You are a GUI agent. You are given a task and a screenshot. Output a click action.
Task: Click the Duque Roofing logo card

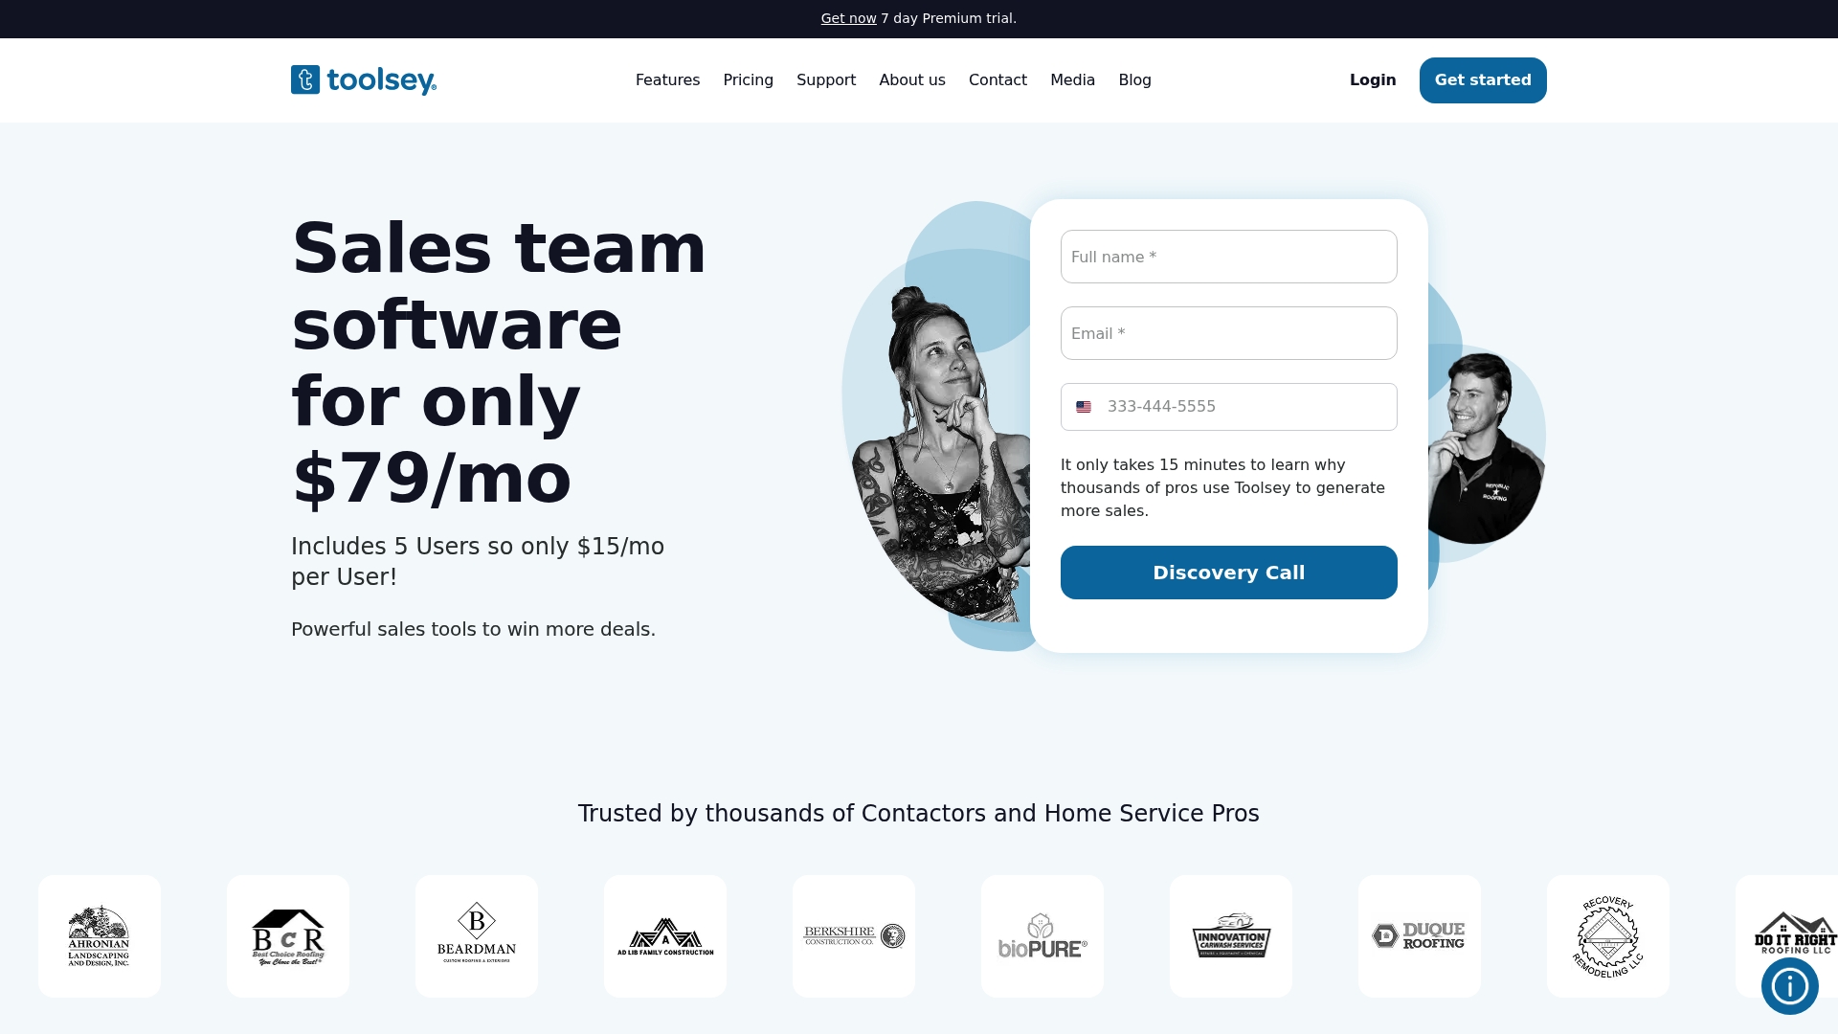click(1420, 936)
